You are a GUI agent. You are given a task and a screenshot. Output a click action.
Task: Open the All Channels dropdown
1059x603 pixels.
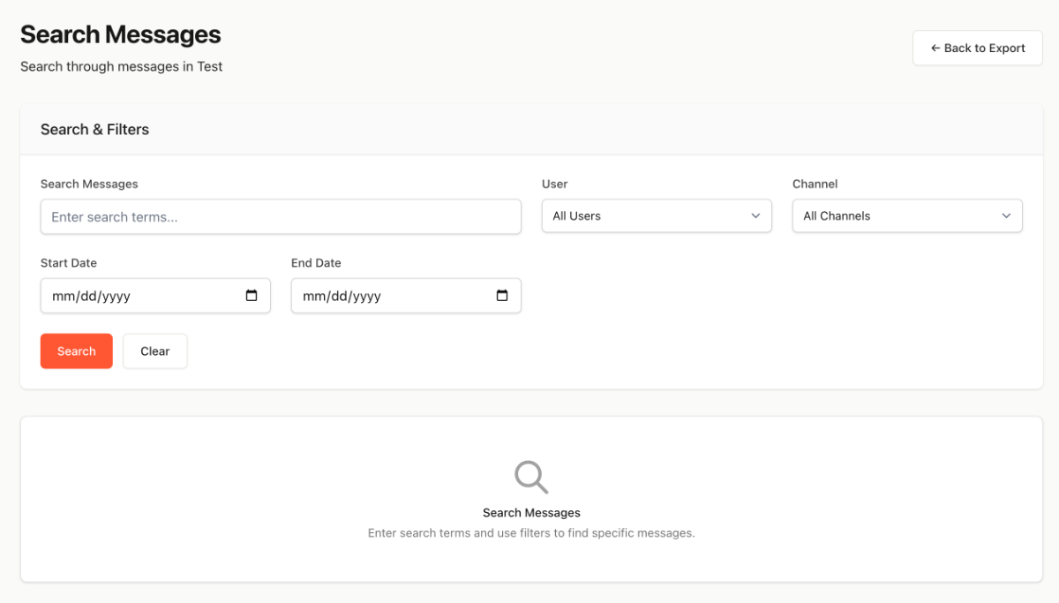coord(906,215)
